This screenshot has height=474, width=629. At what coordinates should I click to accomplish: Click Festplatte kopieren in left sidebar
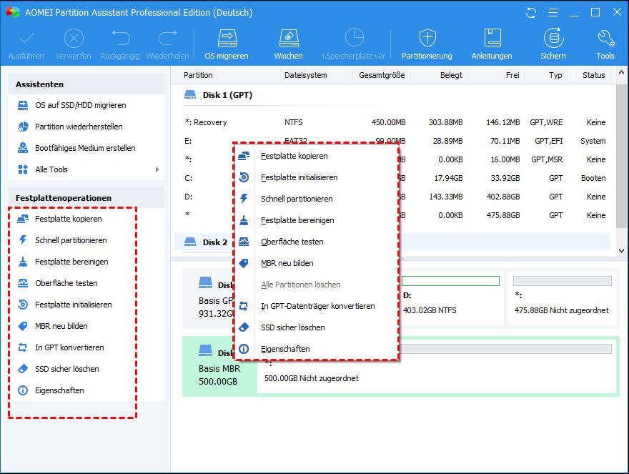[68, 219]
